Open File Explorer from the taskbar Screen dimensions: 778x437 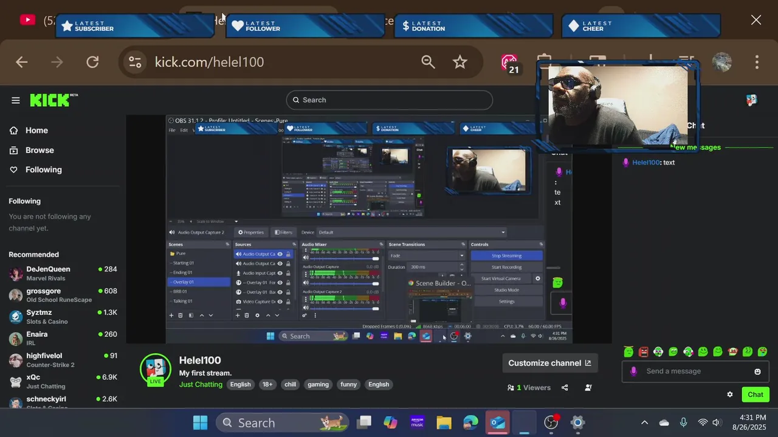444,422
